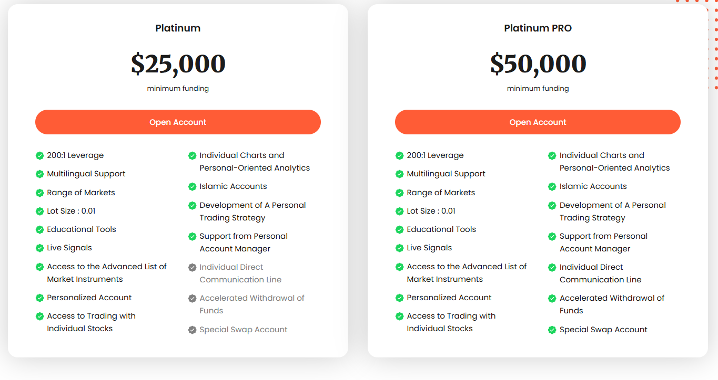
Task: Click the grayed icon beside Individual Direct Communication Line on Platinum
Action: pyautogui.click(x=192, y=267)
